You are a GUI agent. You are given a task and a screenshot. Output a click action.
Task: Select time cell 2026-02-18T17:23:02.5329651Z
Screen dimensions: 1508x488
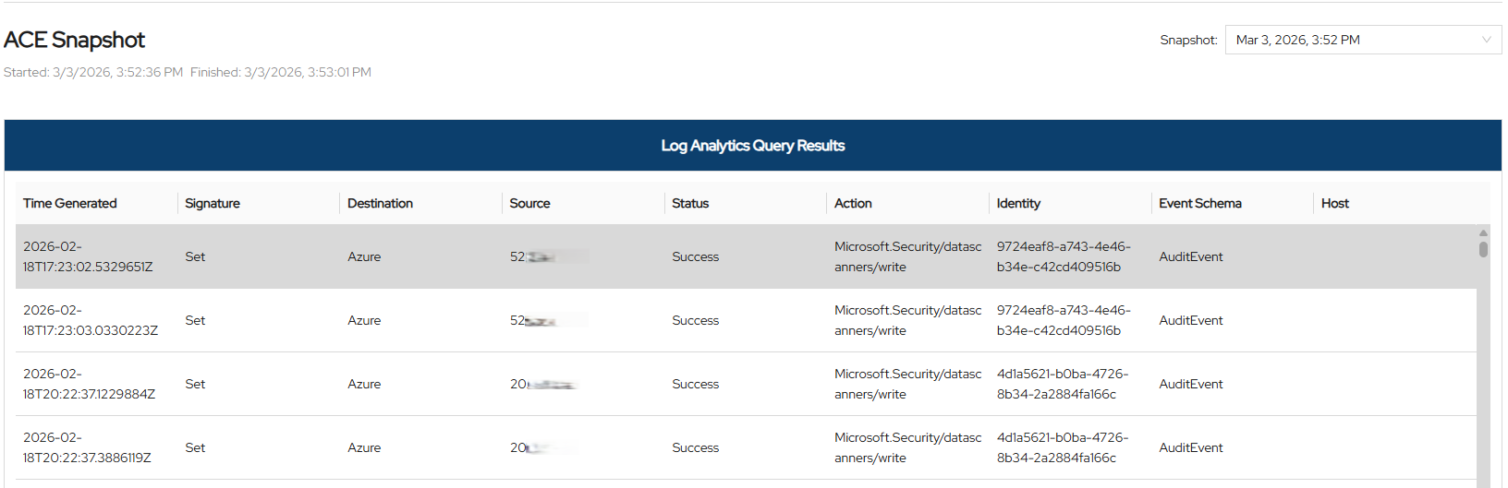tap(88, 256)
